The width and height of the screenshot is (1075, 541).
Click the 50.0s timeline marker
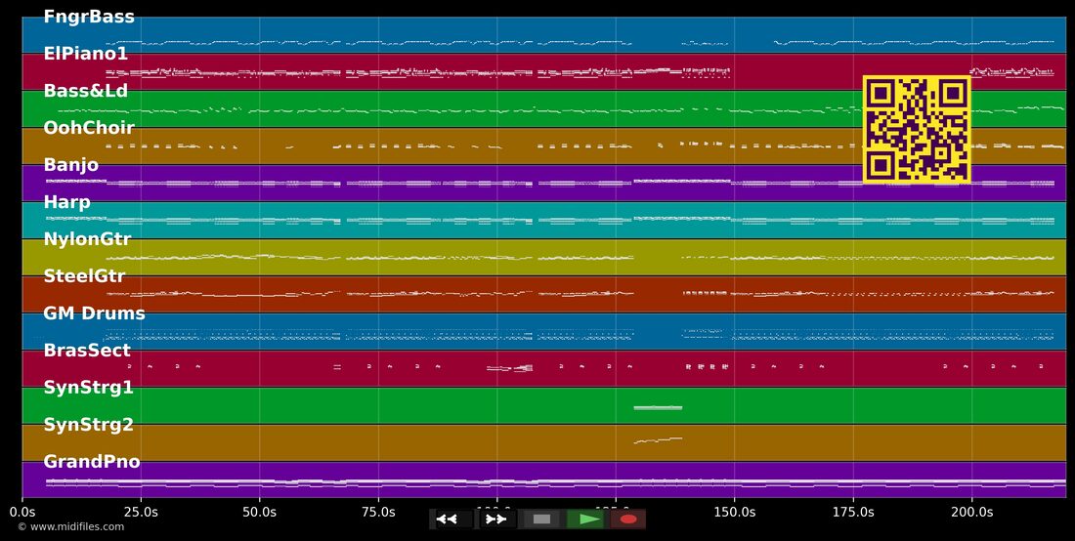click(260, 512)
